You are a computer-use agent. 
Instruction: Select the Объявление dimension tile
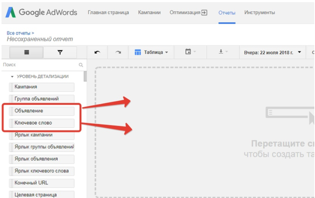(42, 111)
